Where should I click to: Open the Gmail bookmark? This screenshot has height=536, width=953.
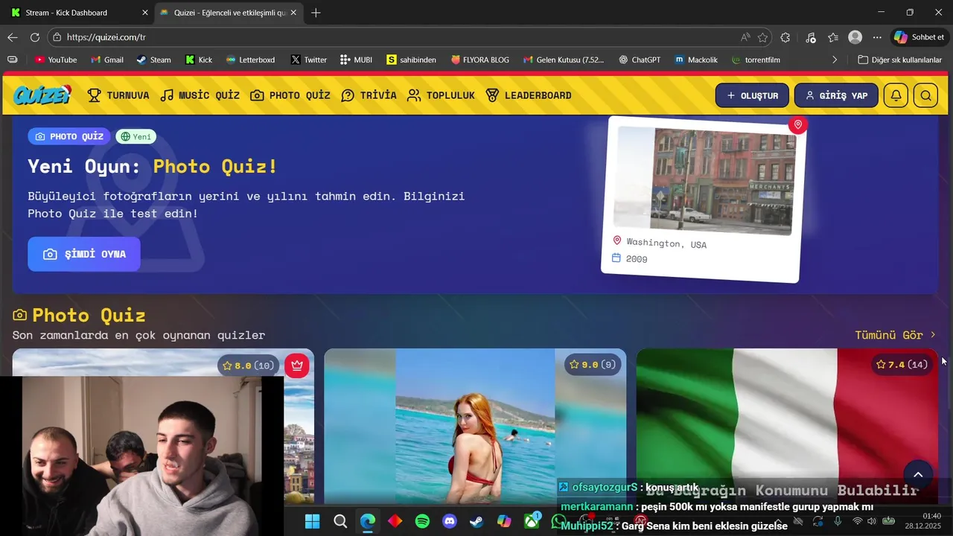[106, 60]
